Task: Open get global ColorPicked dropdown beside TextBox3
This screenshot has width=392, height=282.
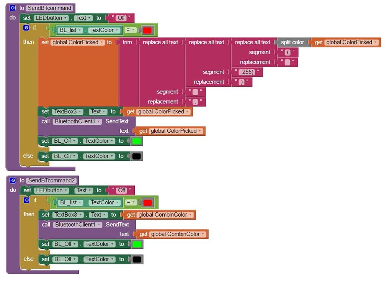Action: tap(163, 112)
